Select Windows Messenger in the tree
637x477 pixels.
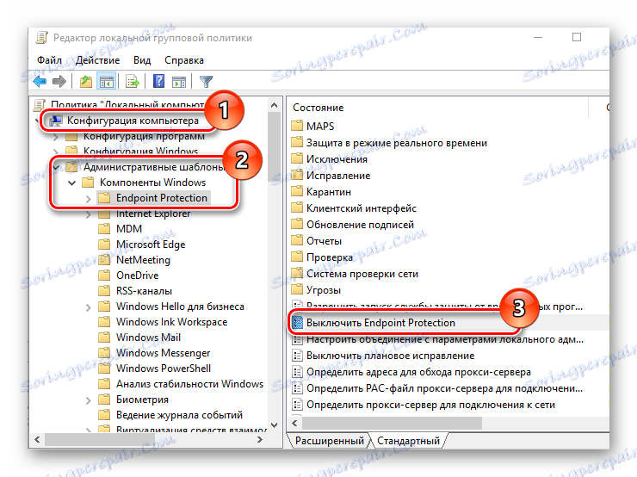(x=163, y=353)
